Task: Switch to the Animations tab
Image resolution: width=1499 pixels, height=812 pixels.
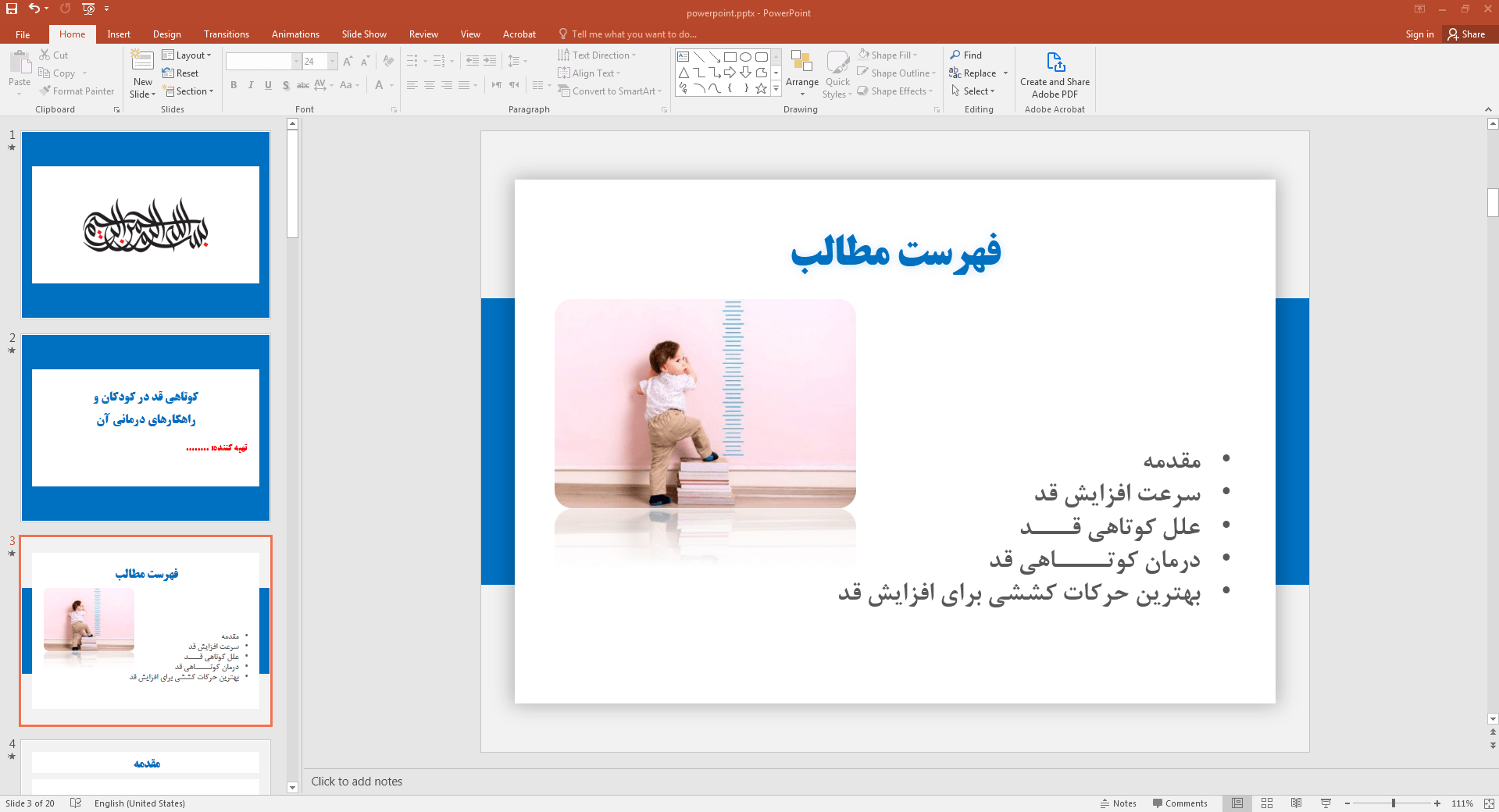Action: tap(295, 34)
